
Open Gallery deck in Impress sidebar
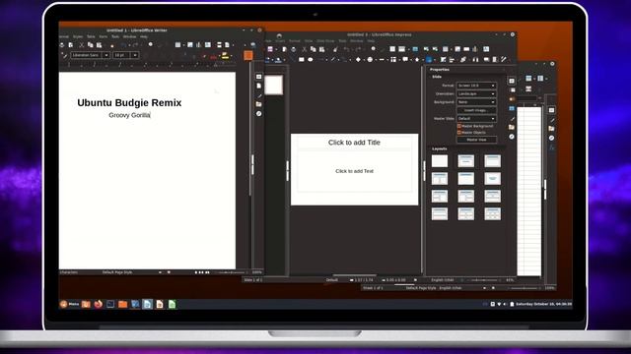pyautogui.click(x=512, y=127)
